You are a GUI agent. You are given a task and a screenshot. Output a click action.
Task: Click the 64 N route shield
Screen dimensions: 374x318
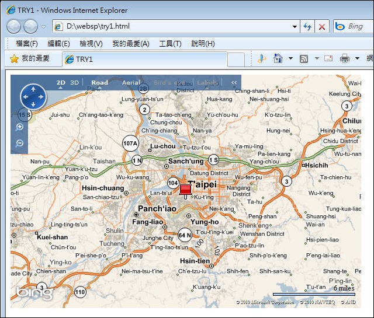pyautogui.click(x=185, y=235)
